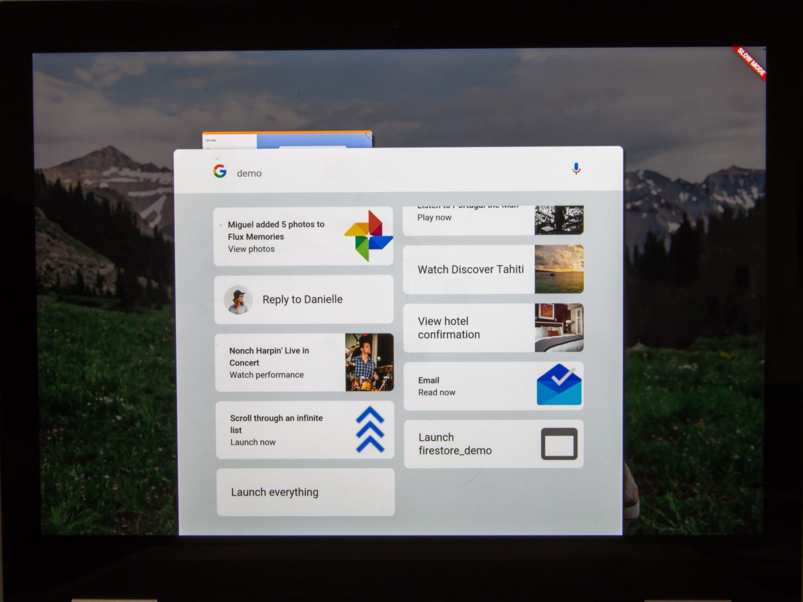803x602 pixels.
Task: Click the search field containing demo
Action: [x=390, y=173]
